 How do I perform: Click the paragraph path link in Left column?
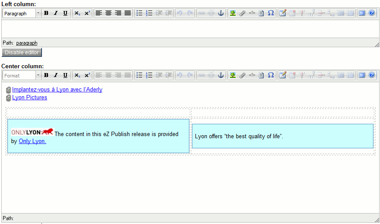(27, 43)
